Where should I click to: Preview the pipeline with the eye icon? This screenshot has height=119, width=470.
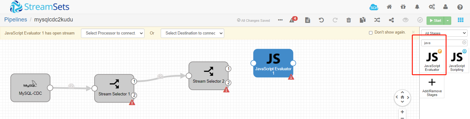pos(406,20)
